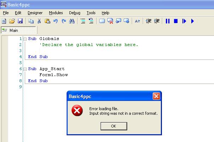
Task: Go to the previous bookmark icon
Action: [118, 21]
